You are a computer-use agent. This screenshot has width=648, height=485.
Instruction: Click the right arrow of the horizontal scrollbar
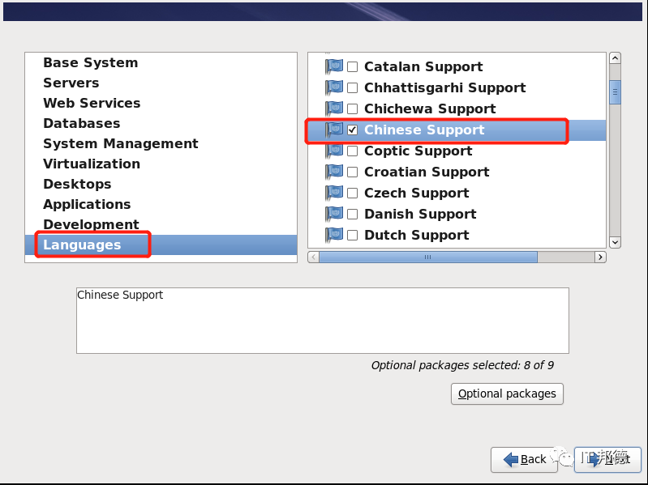600,257
